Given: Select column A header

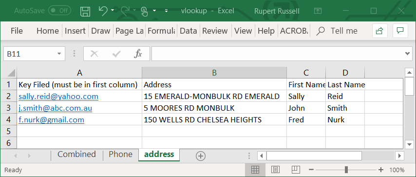Looking at the screenshot, I should tap(79, 73).
